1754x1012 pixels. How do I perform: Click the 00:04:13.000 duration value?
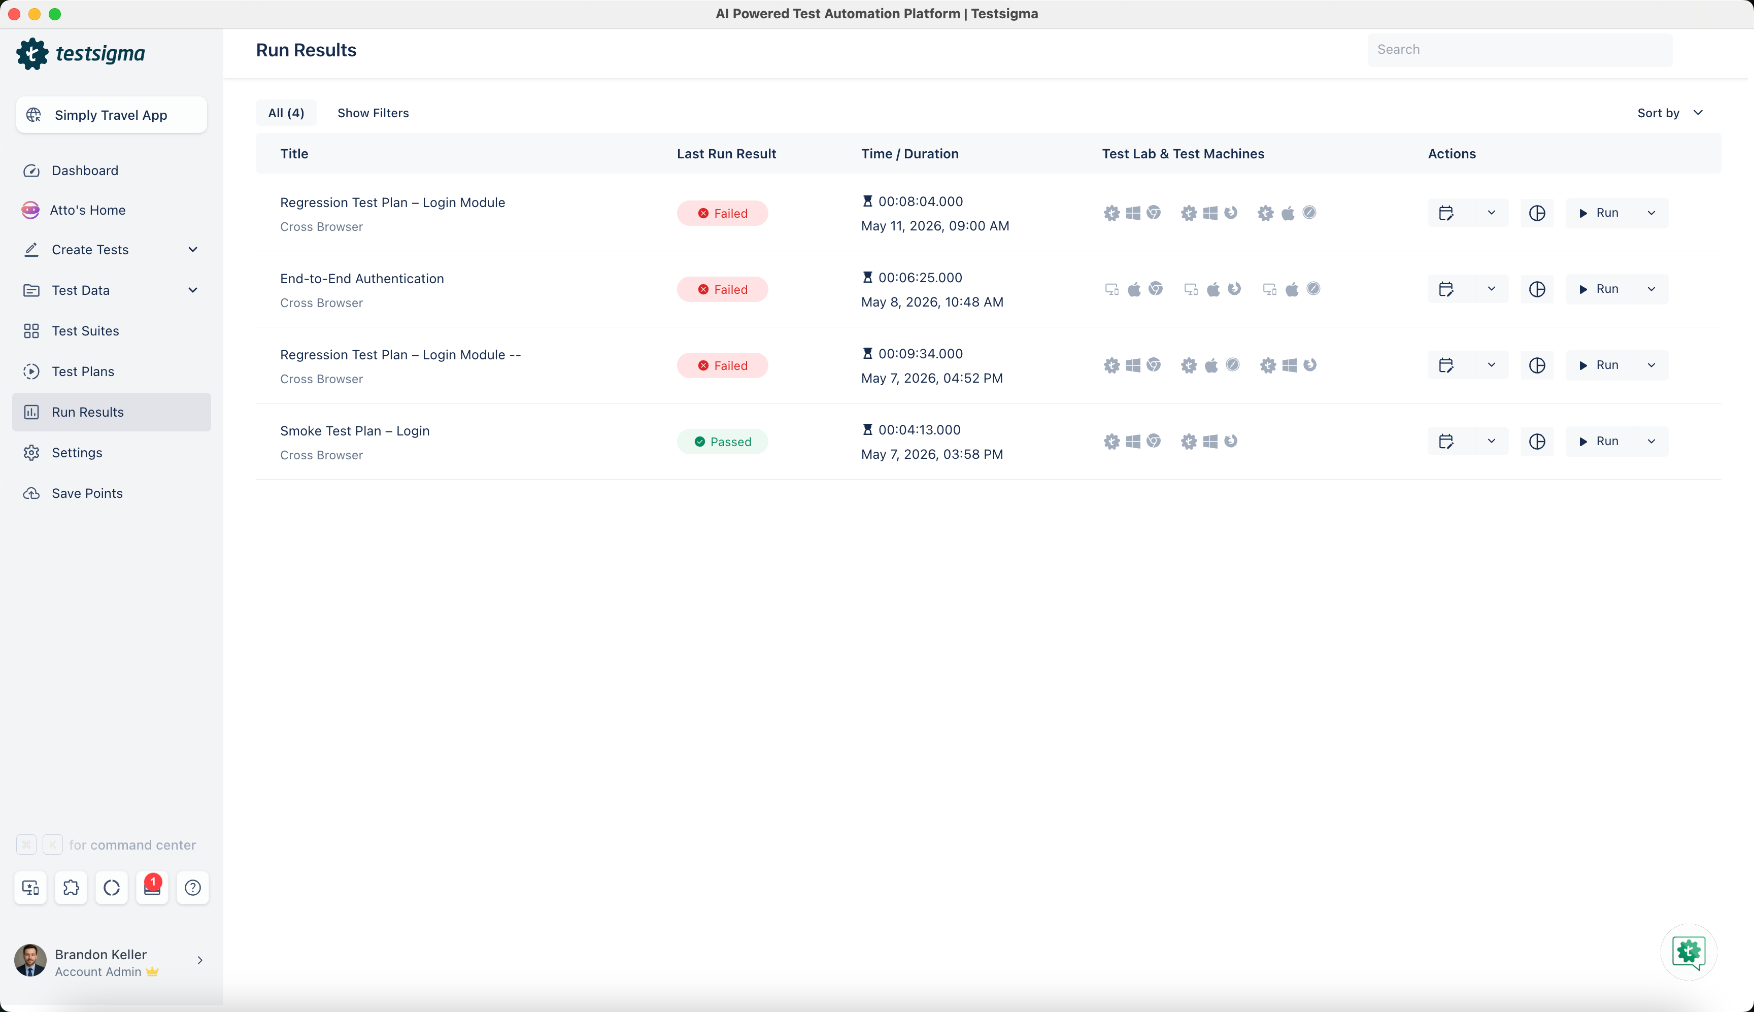point(920,429)
